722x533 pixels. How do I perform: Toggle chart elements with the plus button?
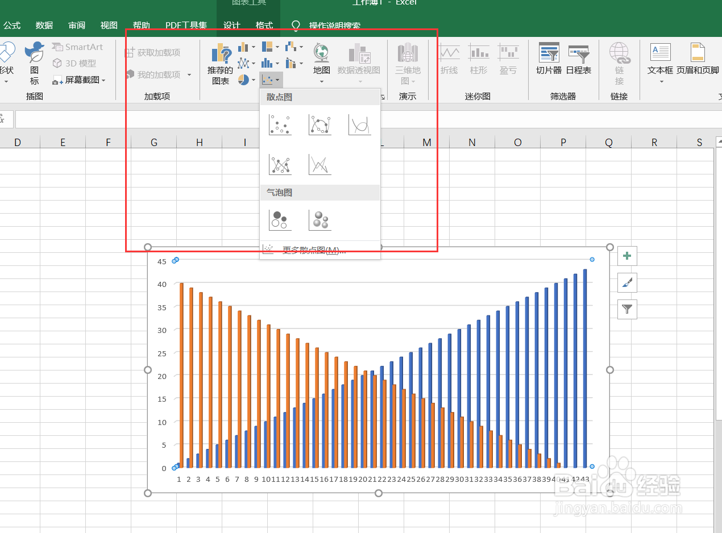click(626, 256)
